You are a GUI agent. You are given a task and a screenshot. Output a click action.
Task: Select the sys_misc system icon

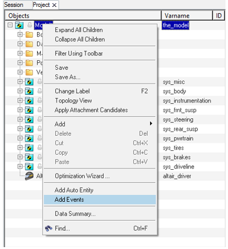pos(29,82)
